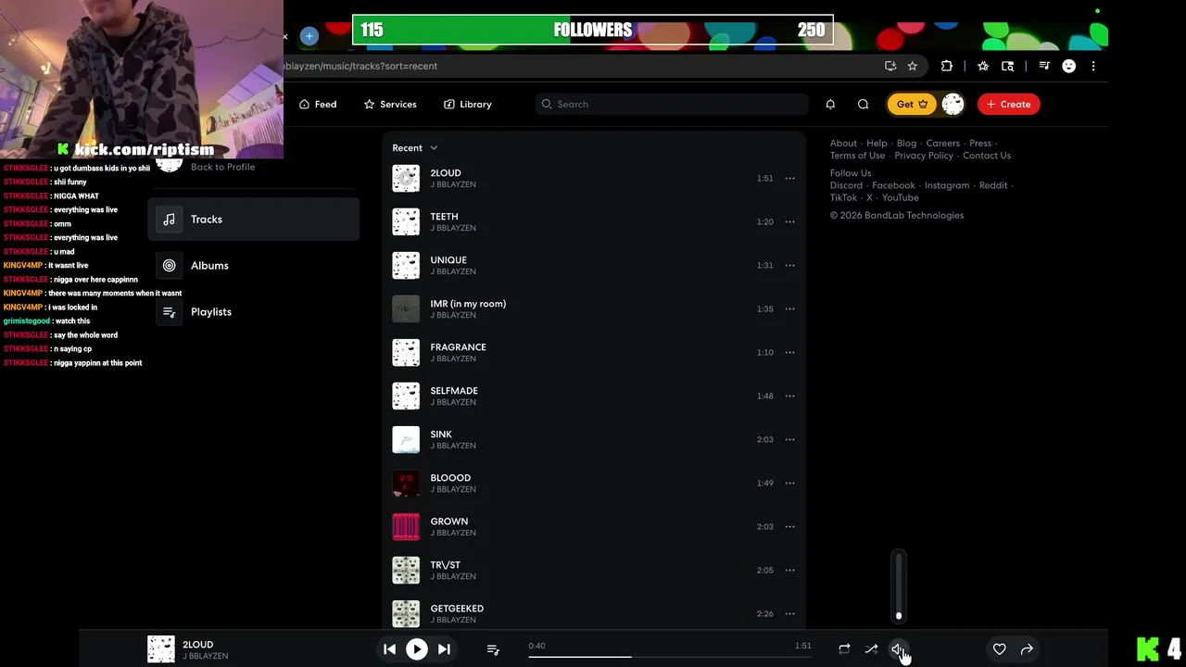Open the Privacy Policy link

[x=924, y=156]
